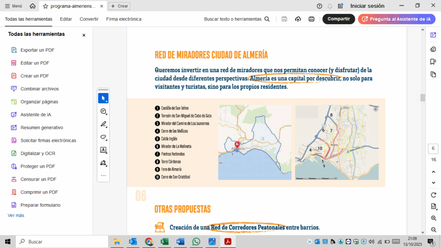The width and height of the screenshot is (441, 248).
Task: Select the arrow selection tool
Action: (103, 98)
